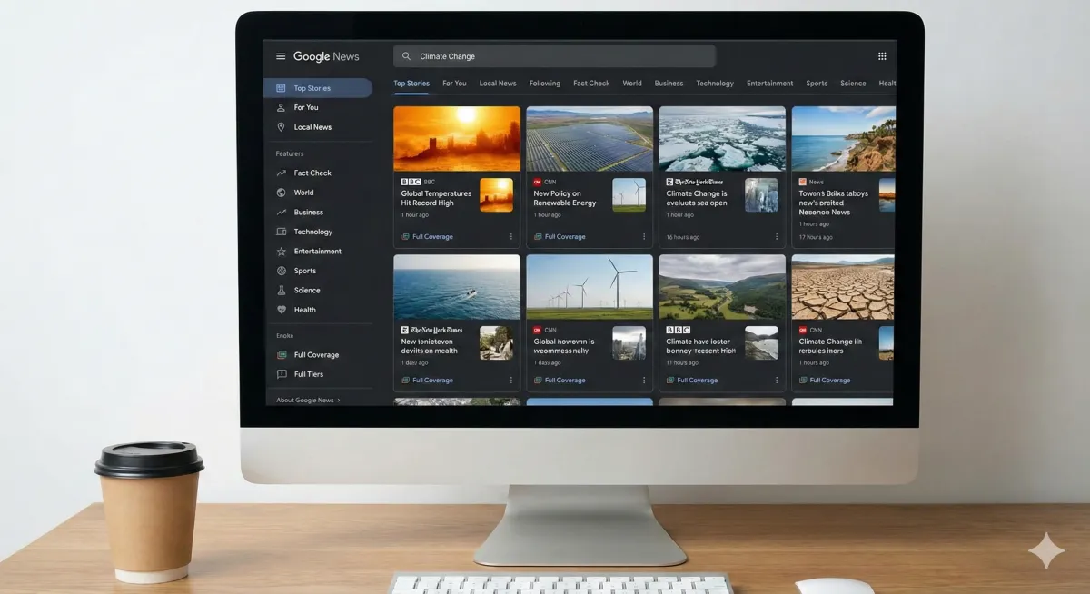Open the Sports ball icon in sidebar
Viewport: 1090px width, 594px height.
coord(282,271)
